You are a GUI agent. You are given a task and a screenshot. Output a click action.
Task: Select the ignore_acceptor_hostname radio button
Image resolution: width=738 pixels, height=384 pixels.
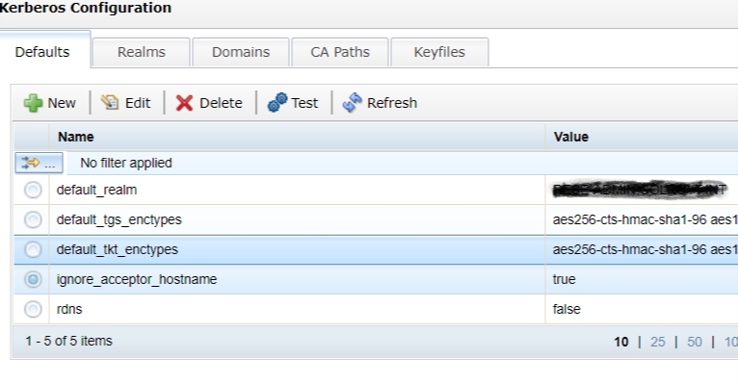pyautogui.click(x=33, y=279)
